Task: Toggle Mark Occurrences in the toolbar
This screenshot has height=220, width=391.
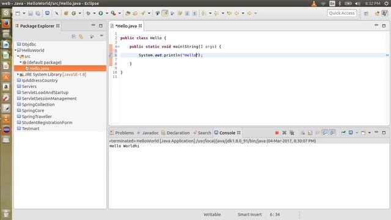Action: tap(165, 13)
